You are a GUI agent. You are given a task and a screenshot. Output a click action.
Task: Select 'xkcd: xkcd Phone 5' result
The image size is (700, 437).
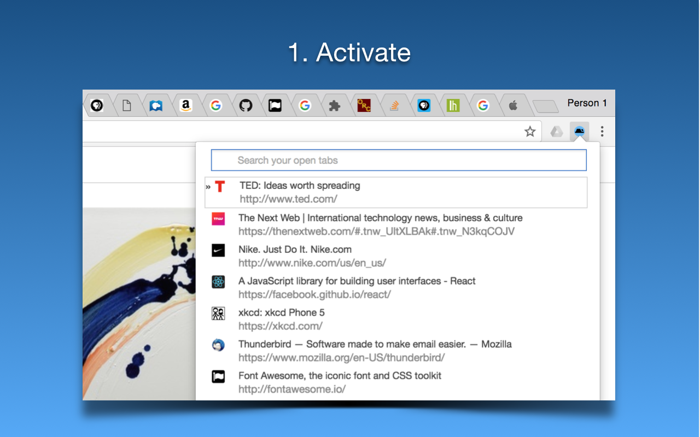click(x=282, y=312)
